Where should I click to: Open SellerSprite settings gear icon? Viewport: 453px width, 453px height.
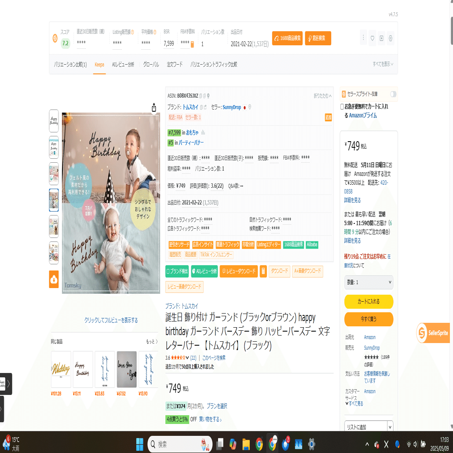391,38
